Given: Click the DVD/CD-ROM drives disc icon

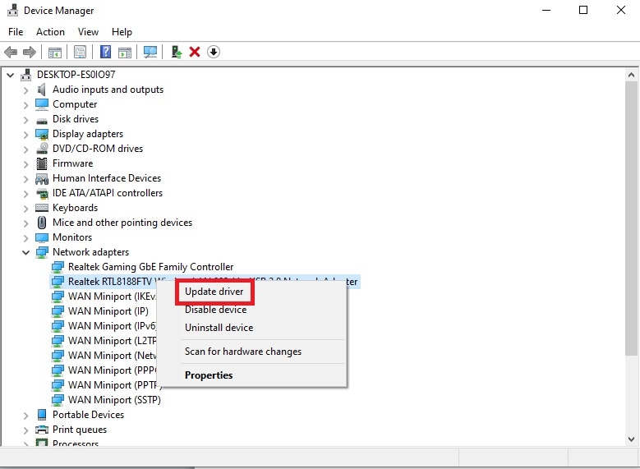Looking at the screenshot, I should click(42, 149).
